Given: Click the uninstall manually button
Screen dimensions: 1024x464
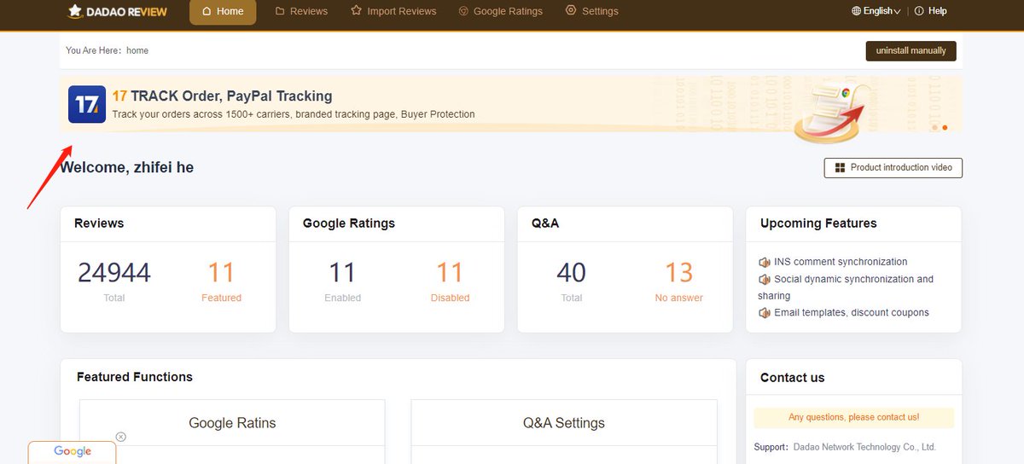Looking at the screenshot, I should (911, 50).
